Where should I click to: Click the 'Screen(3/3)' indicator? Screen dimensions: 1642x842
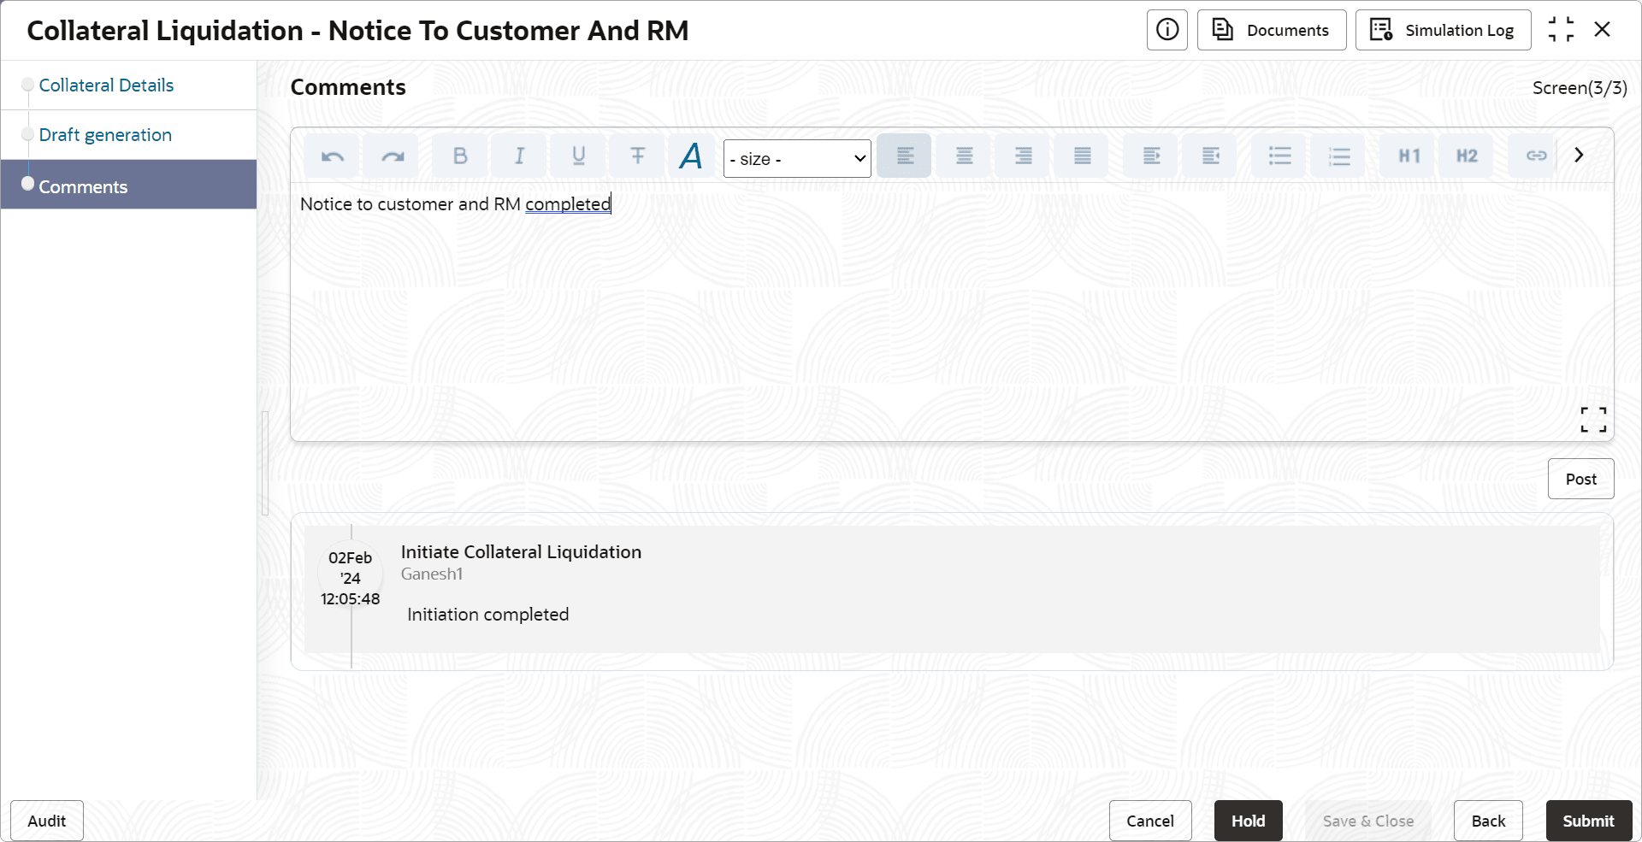coord(1580,88)
